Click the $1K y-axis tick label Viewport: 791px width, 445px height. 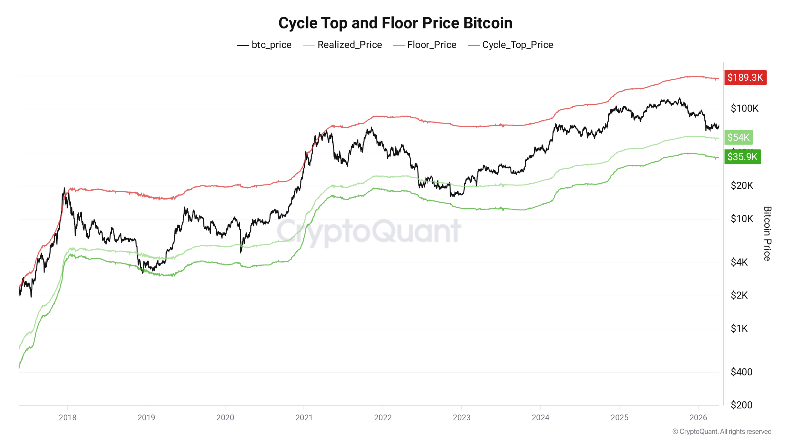(x=739, y=328)
